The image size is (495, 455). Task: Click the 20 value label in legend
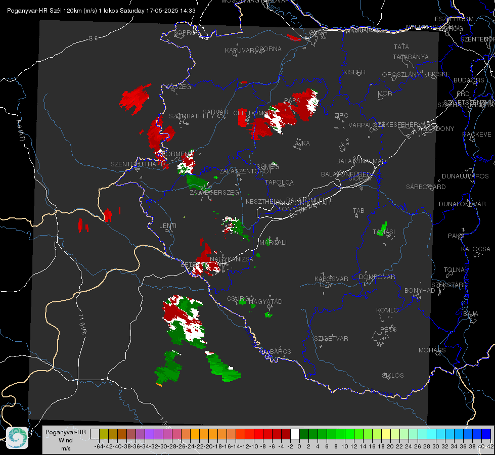coord(390,446)
